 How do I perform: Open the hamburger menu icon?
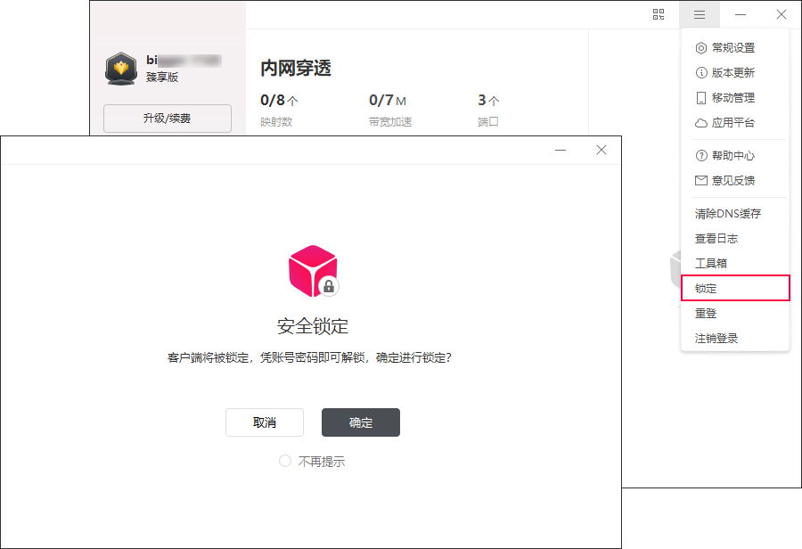700,14
